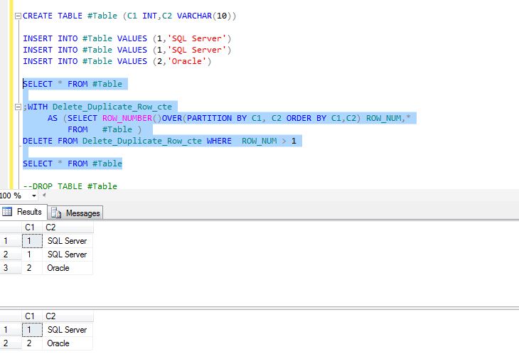Click VARCHAR in the CREATE TABLE statement
Viewport: 519px width, 364px height.
[x=194, y=16]
